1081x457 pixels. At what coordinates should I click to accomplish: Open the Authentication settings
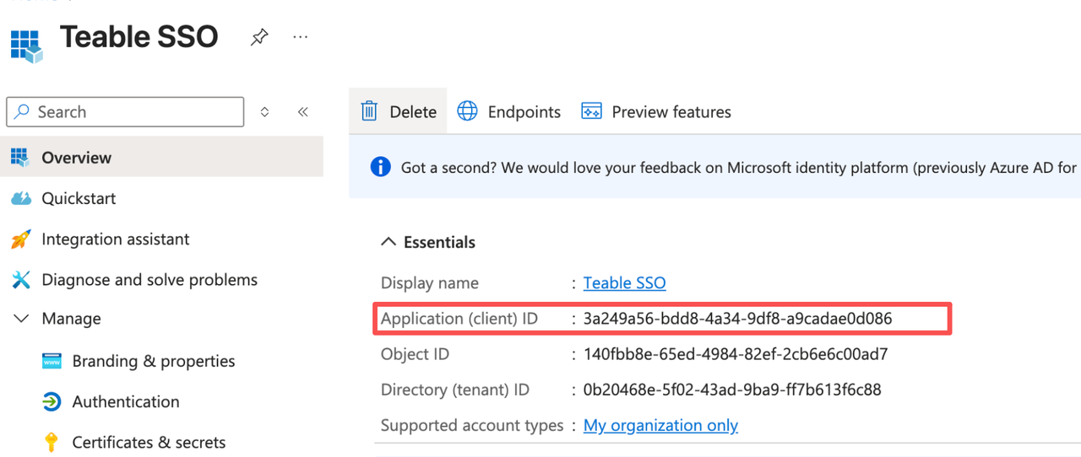pyautogui.click(x=126, y=401)
